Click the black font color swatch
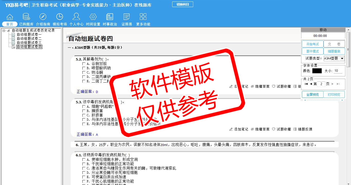The width and height of the screenshot is (351, 185). click(317, 71)
